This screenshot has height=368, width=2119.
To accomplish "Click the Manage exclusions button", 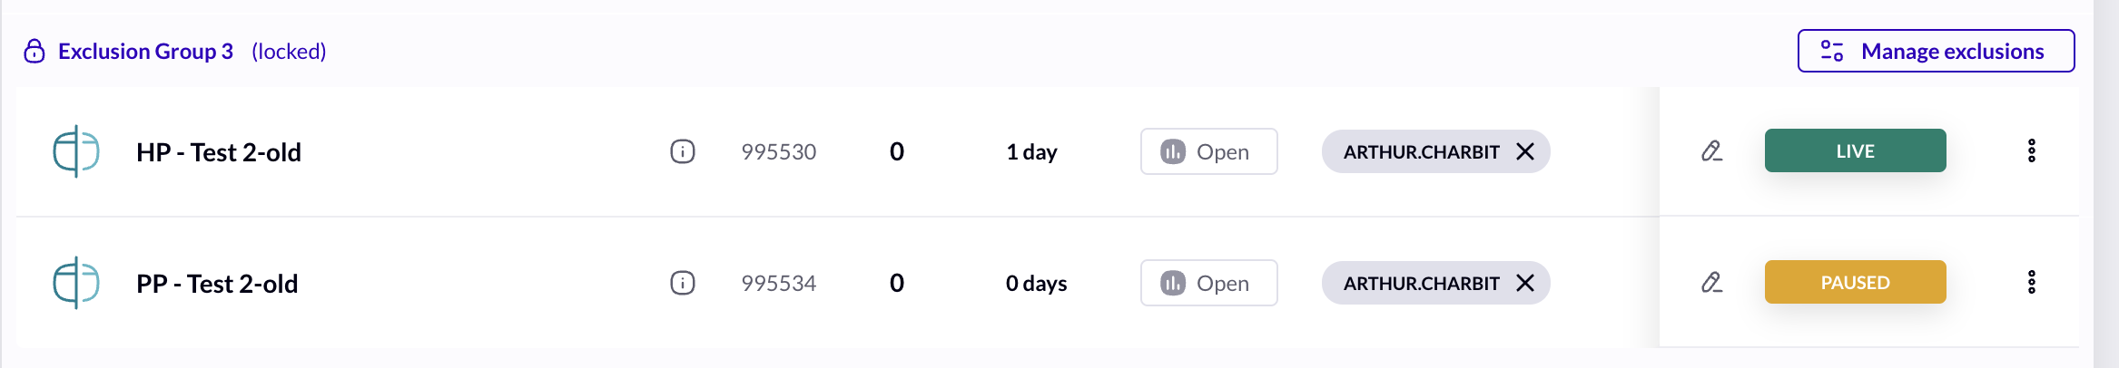I will [x=1936, y=51].
